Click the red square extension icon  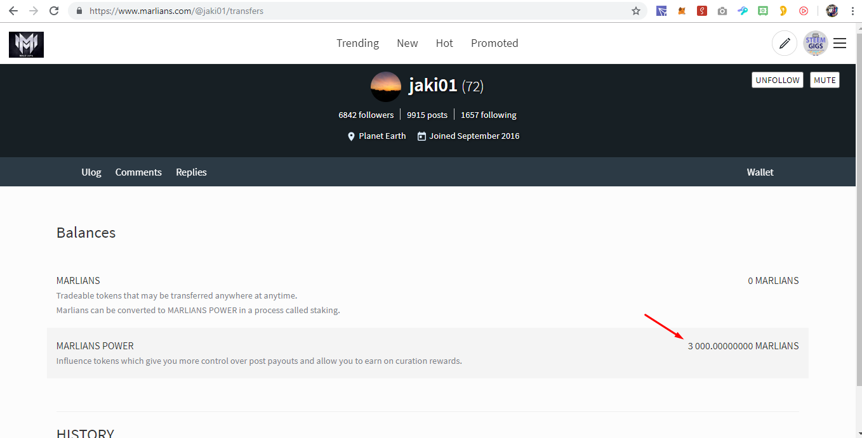point(702,11)
